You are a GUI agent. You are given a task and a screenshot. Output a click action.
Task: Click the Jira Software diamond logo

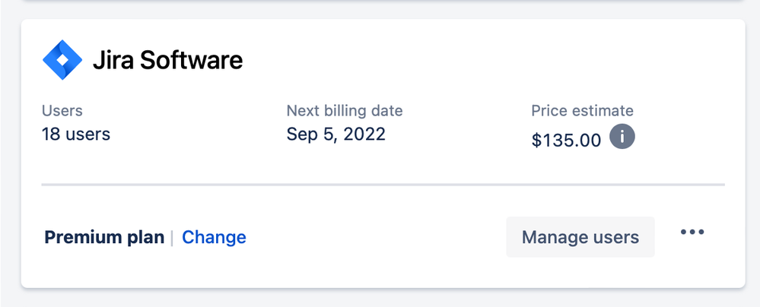click(62, 59)
